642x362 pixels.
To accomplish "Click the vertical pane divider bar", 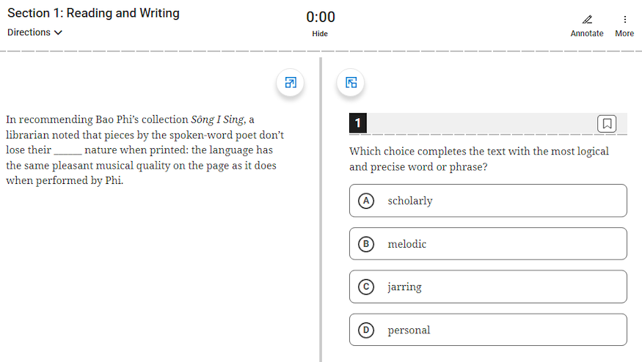I will click(321, 220).
